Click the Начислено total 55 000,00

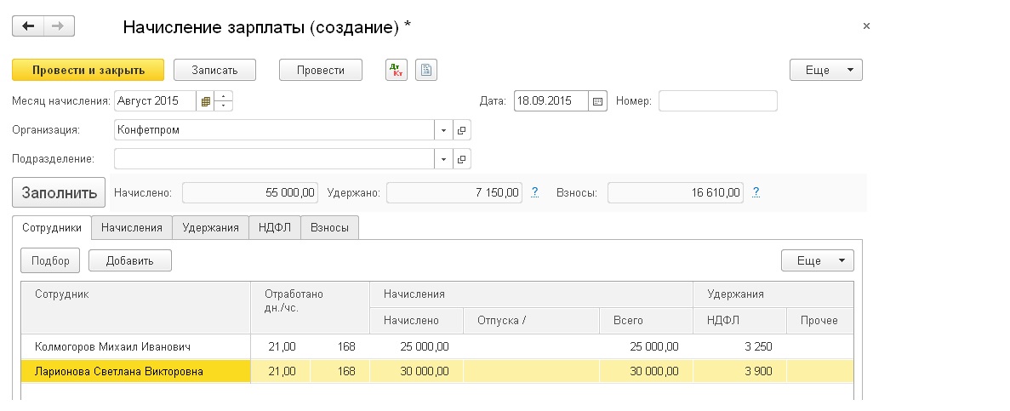click(x=250, y=192)
